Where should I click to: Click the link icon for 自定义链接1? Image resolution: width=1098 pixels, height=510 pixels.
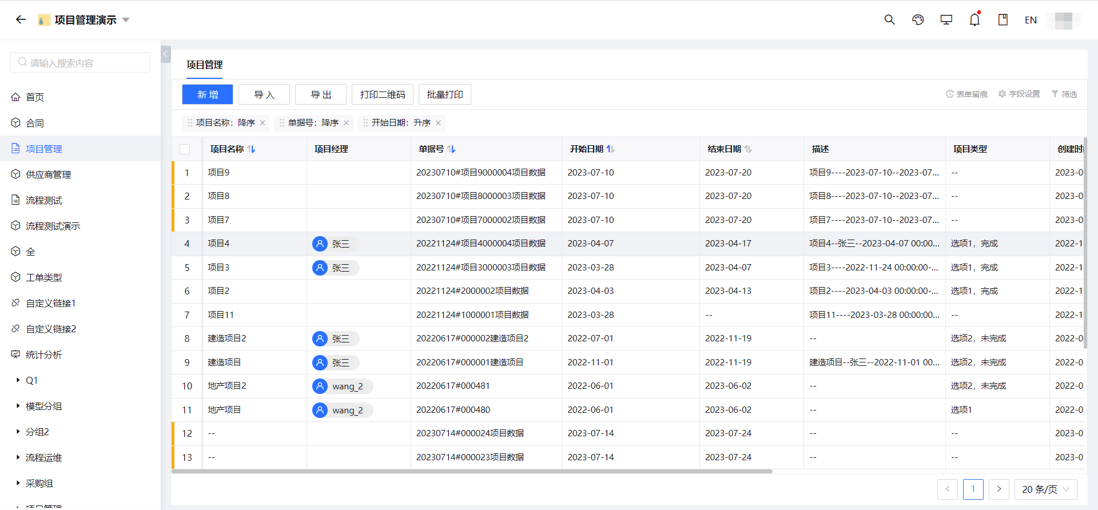pos(15,302)
